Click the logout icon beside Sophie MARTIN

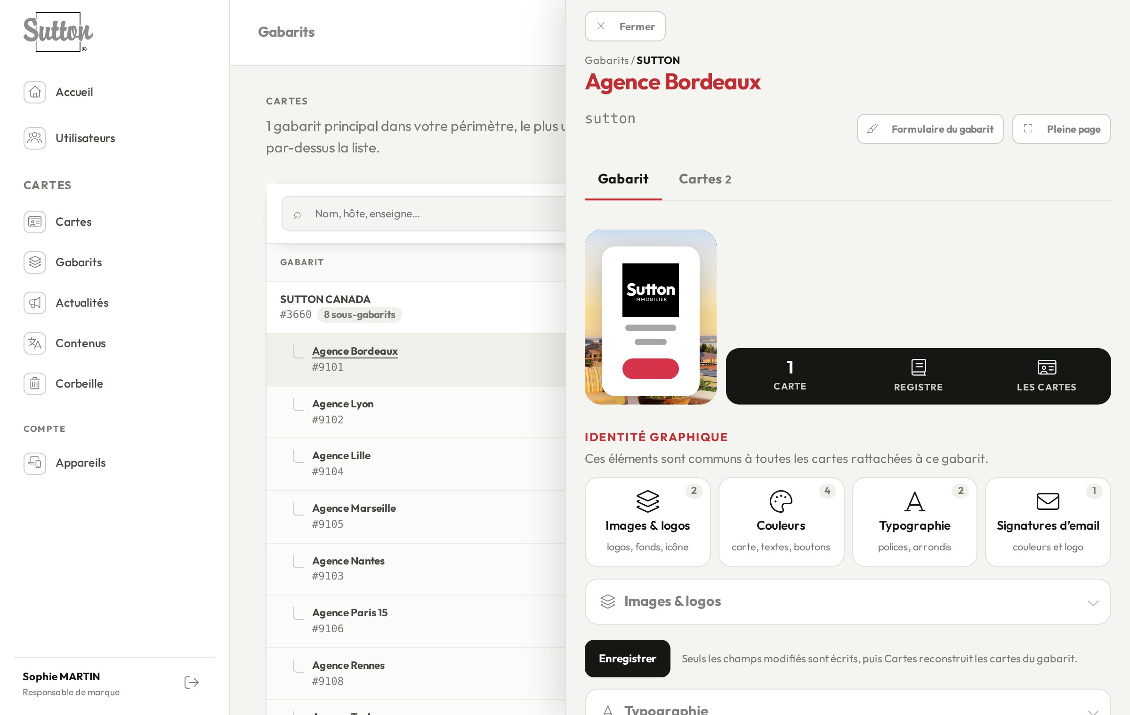click(192, 683)
